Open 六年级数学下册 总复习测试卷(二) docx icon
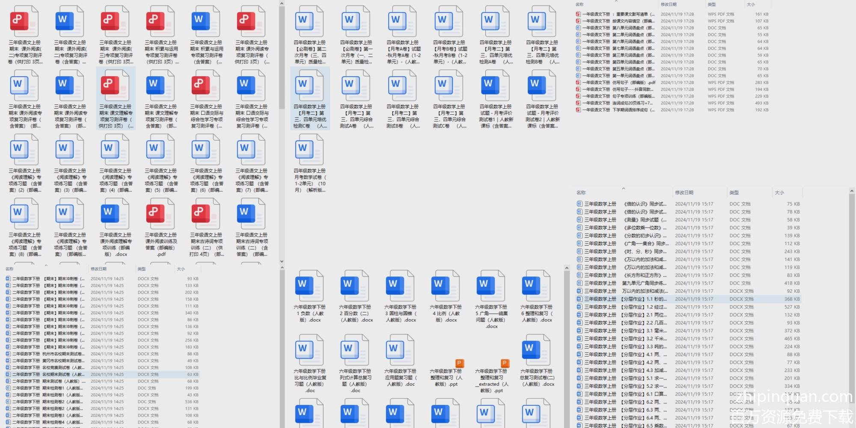This screenshot has width=856, height=428. [536, 351]
